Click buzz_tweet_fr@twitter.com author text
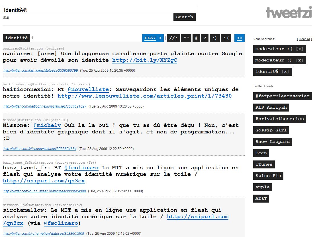Screen dimensions: 317x237 (x=28, y=162)
